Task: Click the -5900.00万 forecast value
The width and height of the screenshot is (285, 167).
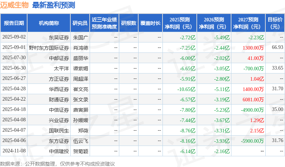Action: pos(252,141)
